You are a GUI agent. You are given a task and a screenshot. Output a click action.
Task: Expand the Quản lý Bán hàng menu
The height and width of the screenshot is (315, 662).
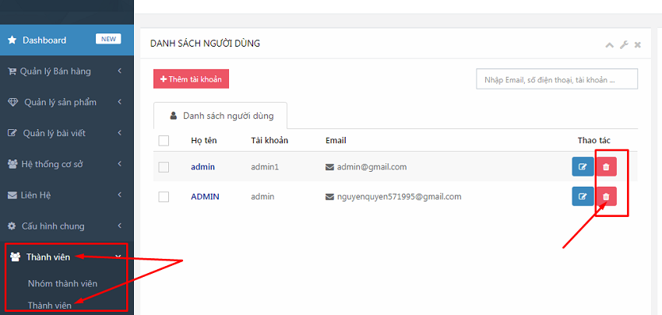coord(62,72)
